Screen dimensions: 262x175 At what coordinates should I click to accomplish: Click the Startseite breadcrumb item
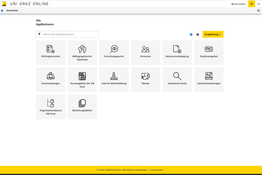(12, 10)
